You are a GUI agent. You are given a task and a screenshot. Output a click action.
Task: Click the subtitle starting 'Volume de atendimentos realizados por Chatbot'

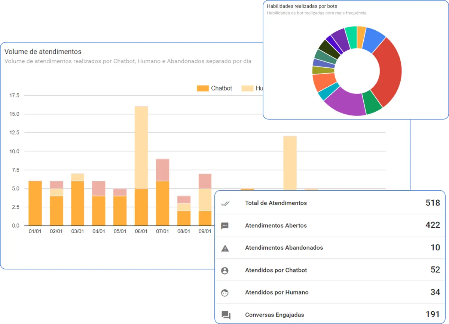[128, 61]
